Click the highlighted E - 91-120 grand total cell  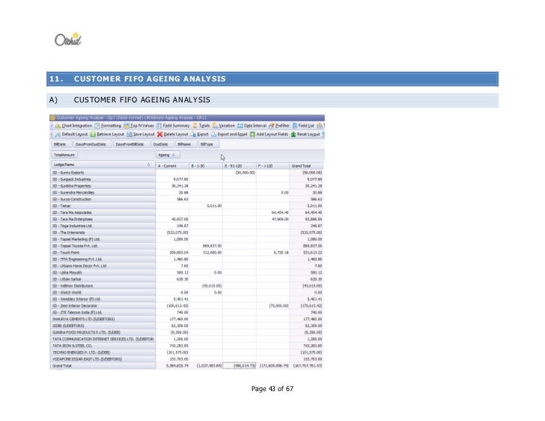point(240,366)
